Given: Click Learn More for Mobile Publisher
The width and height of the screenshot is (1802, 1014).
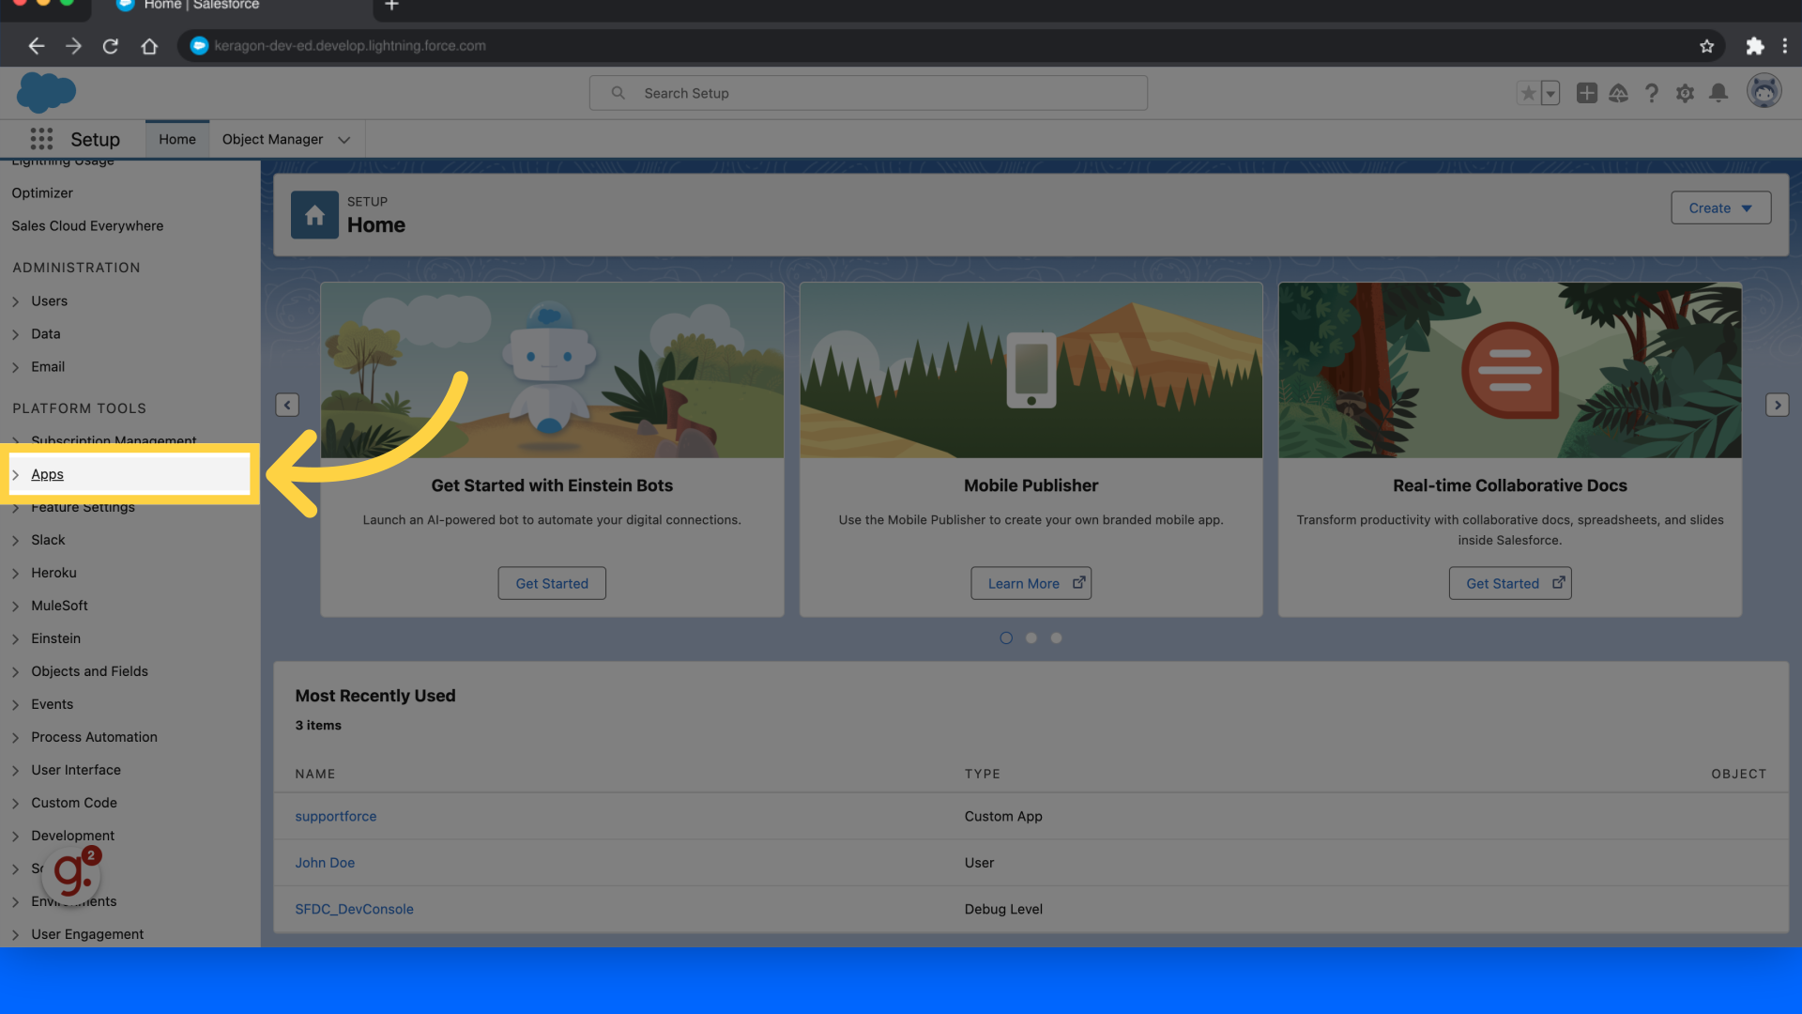Looking at the screenshot, I should 1031,583.
